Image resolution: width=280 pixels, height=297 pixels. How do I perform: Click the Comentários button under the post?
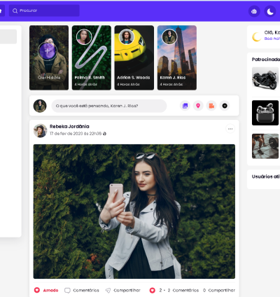82,290
